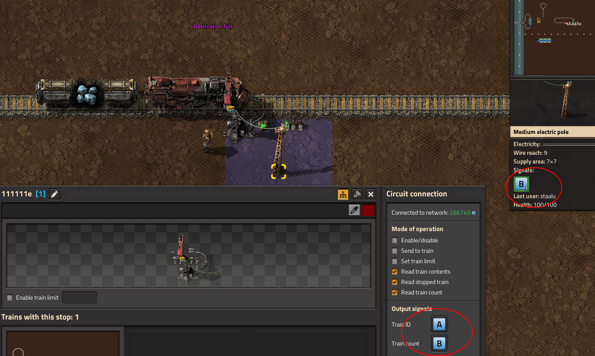Click the player character standing near the stop
This screenshot has height=356, width=595.
coord(208,140)
